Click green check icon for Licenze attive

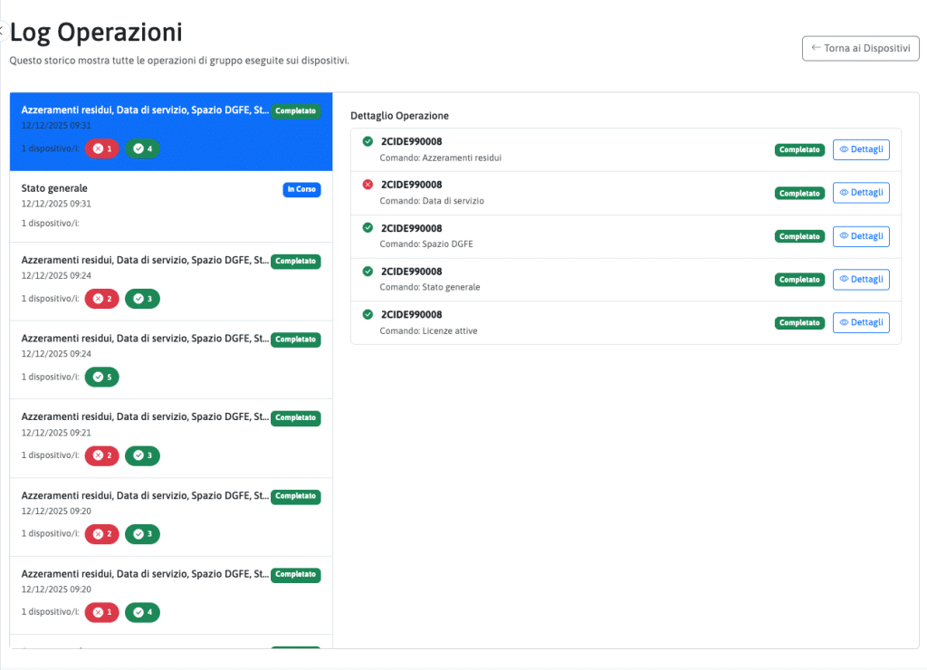click(x=368, y=314)
